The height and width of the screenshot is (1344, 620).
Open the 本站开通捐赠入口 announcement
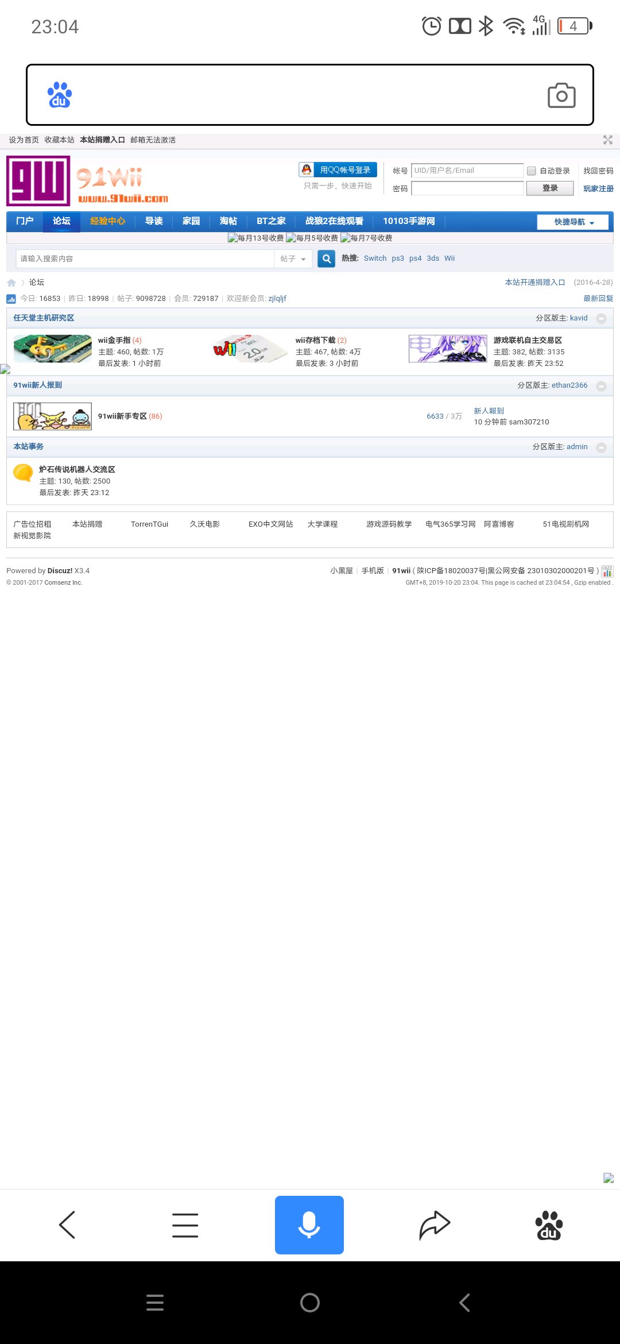tap(535, 283)
